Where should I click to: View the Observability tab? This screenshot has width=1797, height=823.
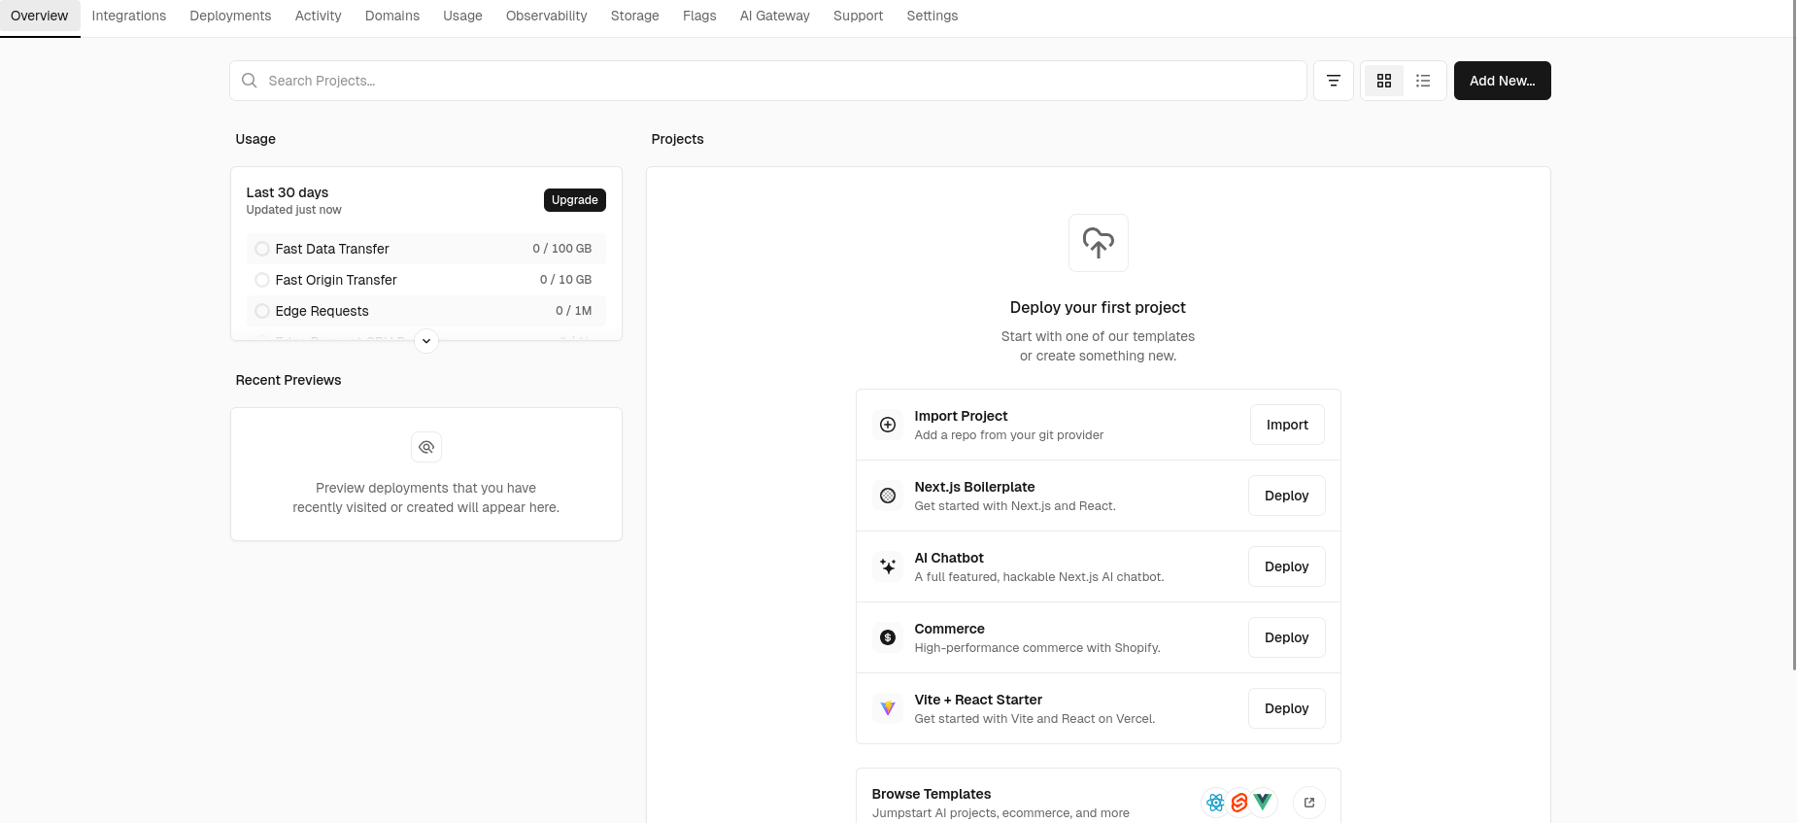[547, 17]
